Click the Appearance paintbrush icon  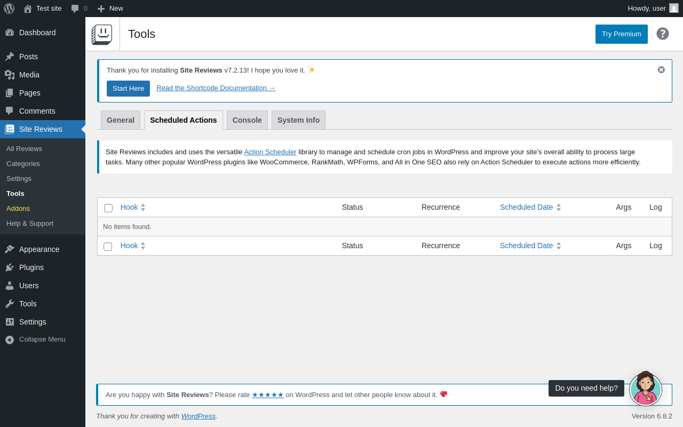(x=10, y=249)
